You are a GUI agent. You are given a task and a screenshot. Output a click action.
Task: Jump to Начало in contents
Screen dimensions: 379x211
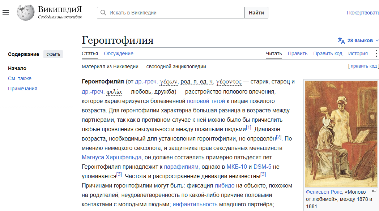17,68
